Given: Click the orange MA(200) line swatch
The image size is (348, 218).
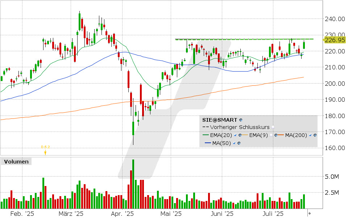Looking at the screenshot, I should click(x=281, y=135).
